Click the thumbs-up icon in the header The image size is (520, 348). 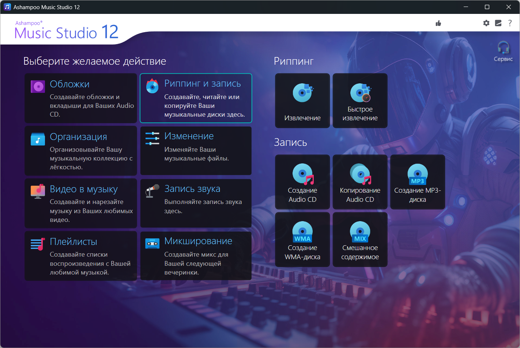(x=438, y=23)
